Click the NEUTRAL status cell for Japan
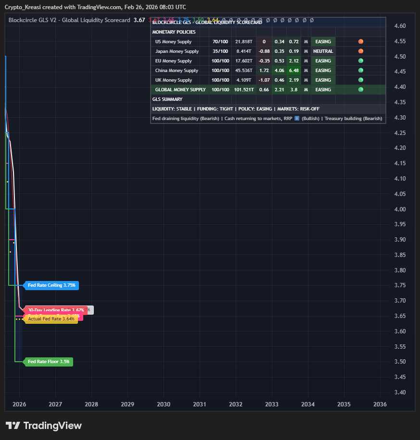The height and width of the screenshot is (440, 420). [x=323, y=51]
